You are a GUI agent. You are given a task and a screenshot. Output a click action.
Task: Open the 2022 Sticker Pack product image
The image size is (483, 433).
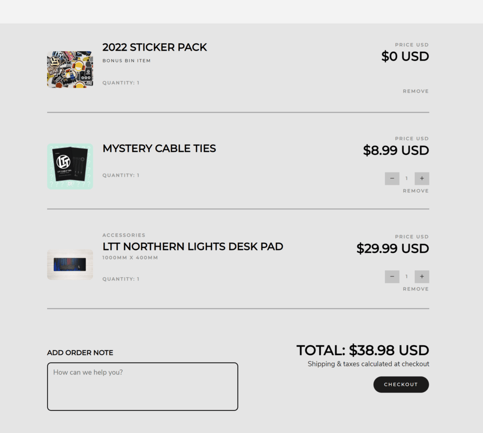coord(70,69)
